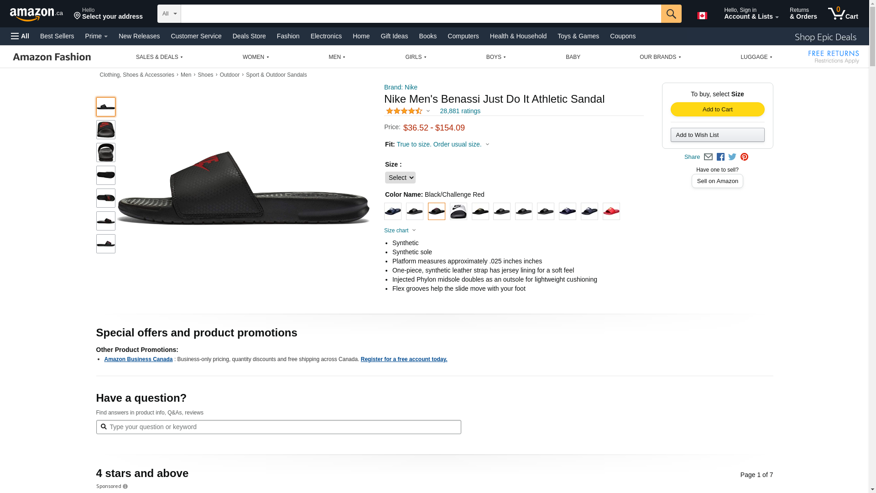Expand the Size chart link
This screenshot has height=493, width=876.
400,231
